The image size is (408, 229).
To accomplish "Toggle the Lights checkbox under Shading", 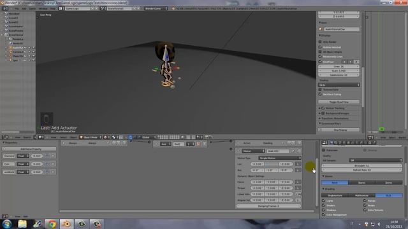I will pos(323,201).
